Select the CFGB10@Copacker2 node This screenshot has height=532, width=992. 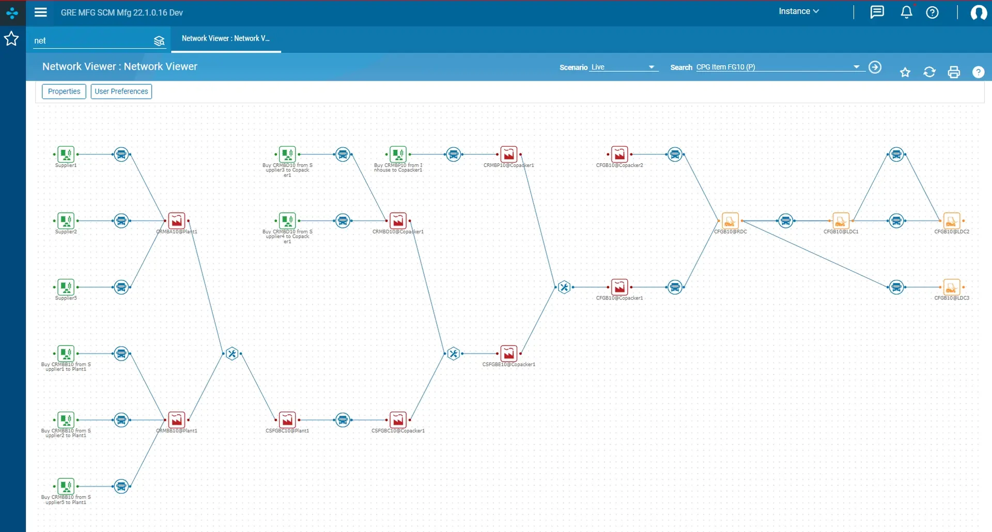(x=619, y=154)
